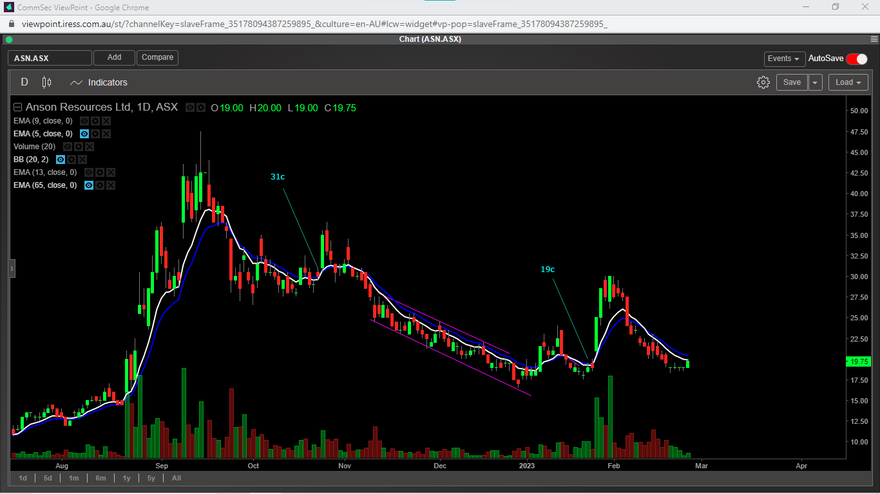Hide the EMA (5, close, 0) line

[84, 134]
